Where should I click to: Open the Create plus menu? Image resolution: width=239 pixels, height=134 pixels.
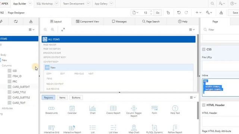198,13
